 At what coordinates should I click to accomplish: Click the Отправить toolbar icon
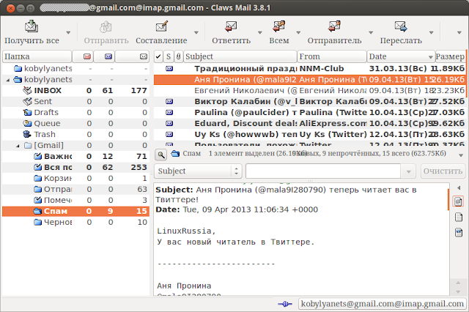(x=106, y=27)
